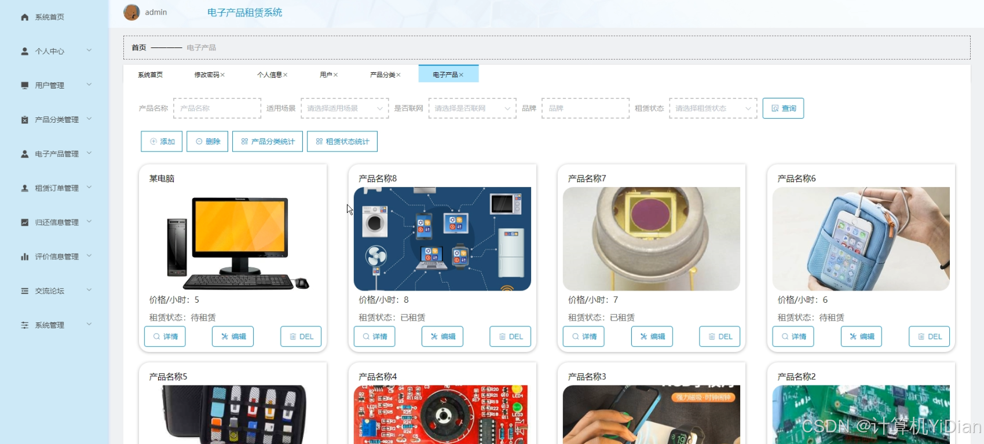This screenshot has width=984, height=444.
Task: Close the 个人信息 tab with its X
Action: [x=285, y=75]
